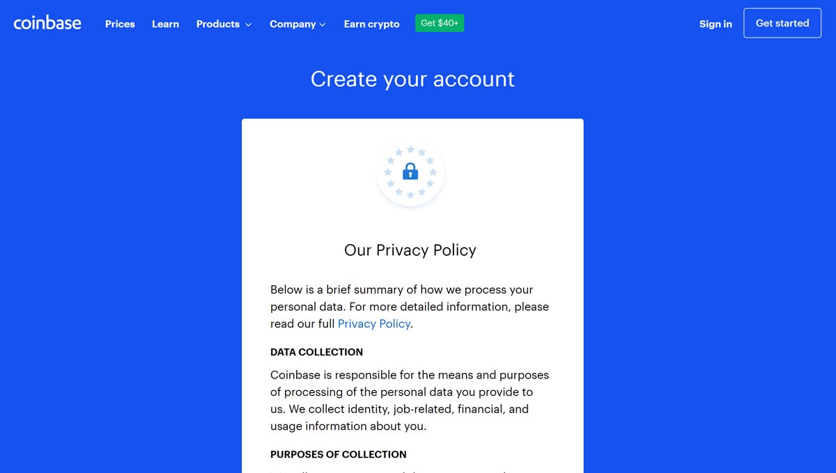836x473 pixels.
Task: Open the Company menu
Action: coord(297,24)
